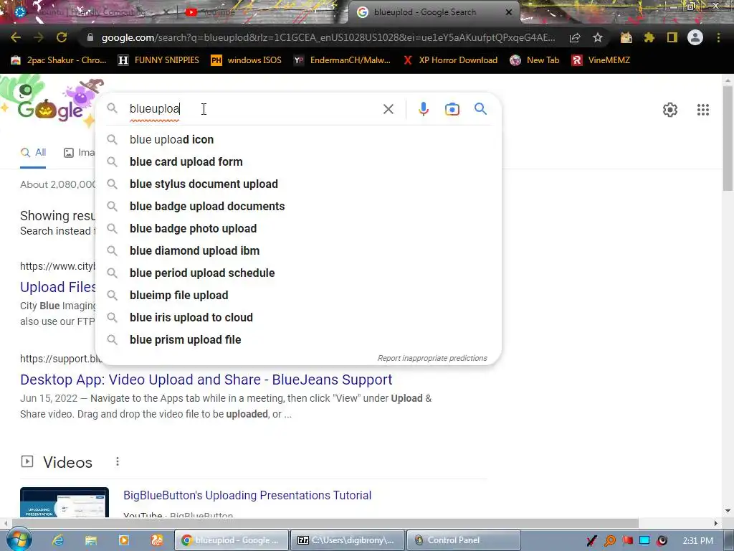This screenshot has height=551, width=734.
Task: Switch to Control Panel taskbar window
Action: coord(464,540)
